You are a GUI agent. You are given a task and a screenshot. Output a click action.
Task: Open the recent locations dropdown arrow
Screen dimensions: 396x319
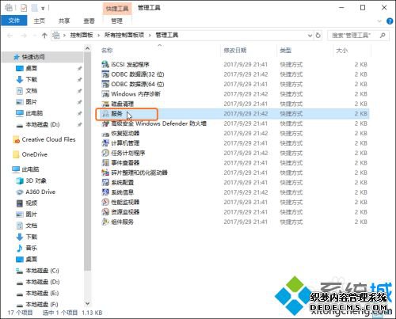coord(34,36)
